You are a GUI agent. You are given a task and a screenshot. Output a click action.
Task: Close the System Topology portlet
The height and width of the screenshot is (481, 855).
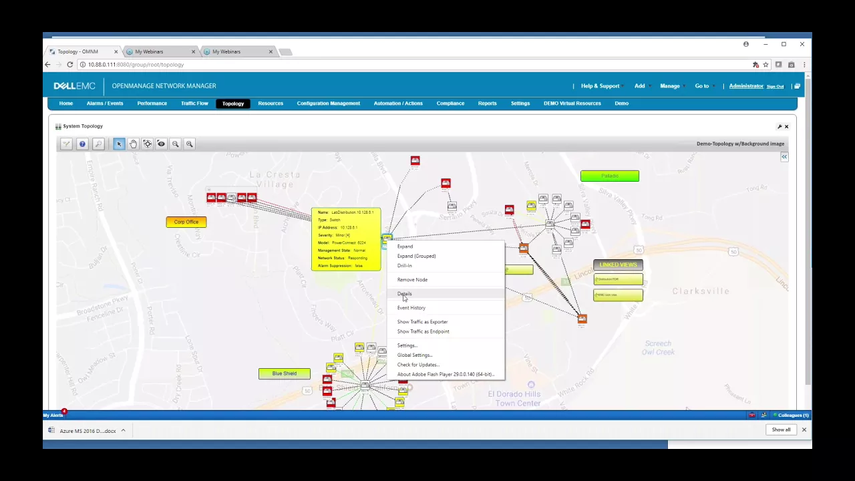[x=786, y=126]
